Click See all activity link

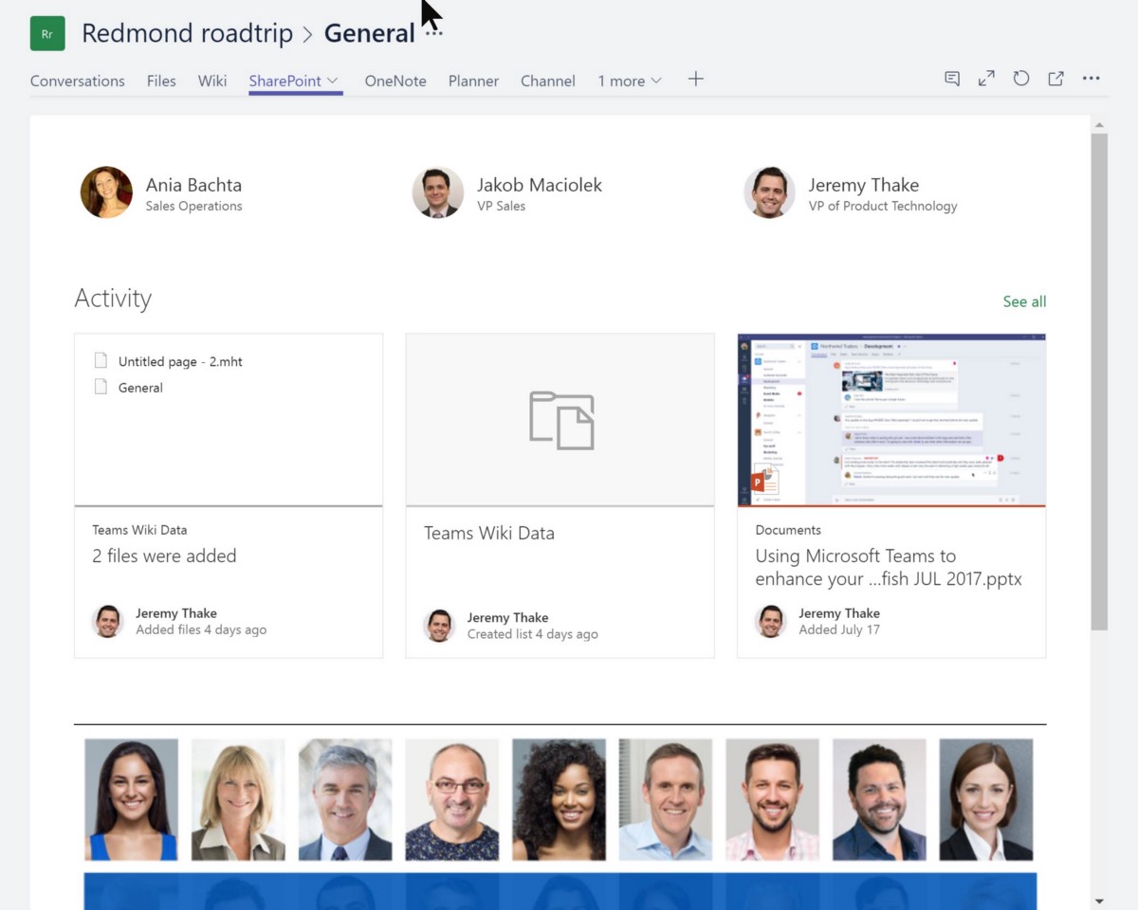pos(1024,301)
